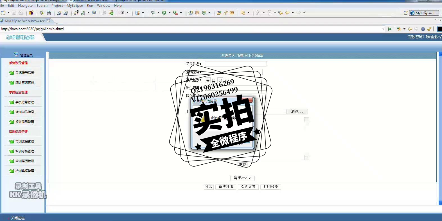Click the 页面设置 button
The height and width of the screenshot is (221, 442).
point(248,187)
